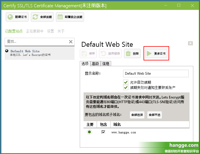Image resolution: width=200 pixels, height=154 pixels.
Task: Click the 放弃修改 discard changes button
Action: pos(110,53)
